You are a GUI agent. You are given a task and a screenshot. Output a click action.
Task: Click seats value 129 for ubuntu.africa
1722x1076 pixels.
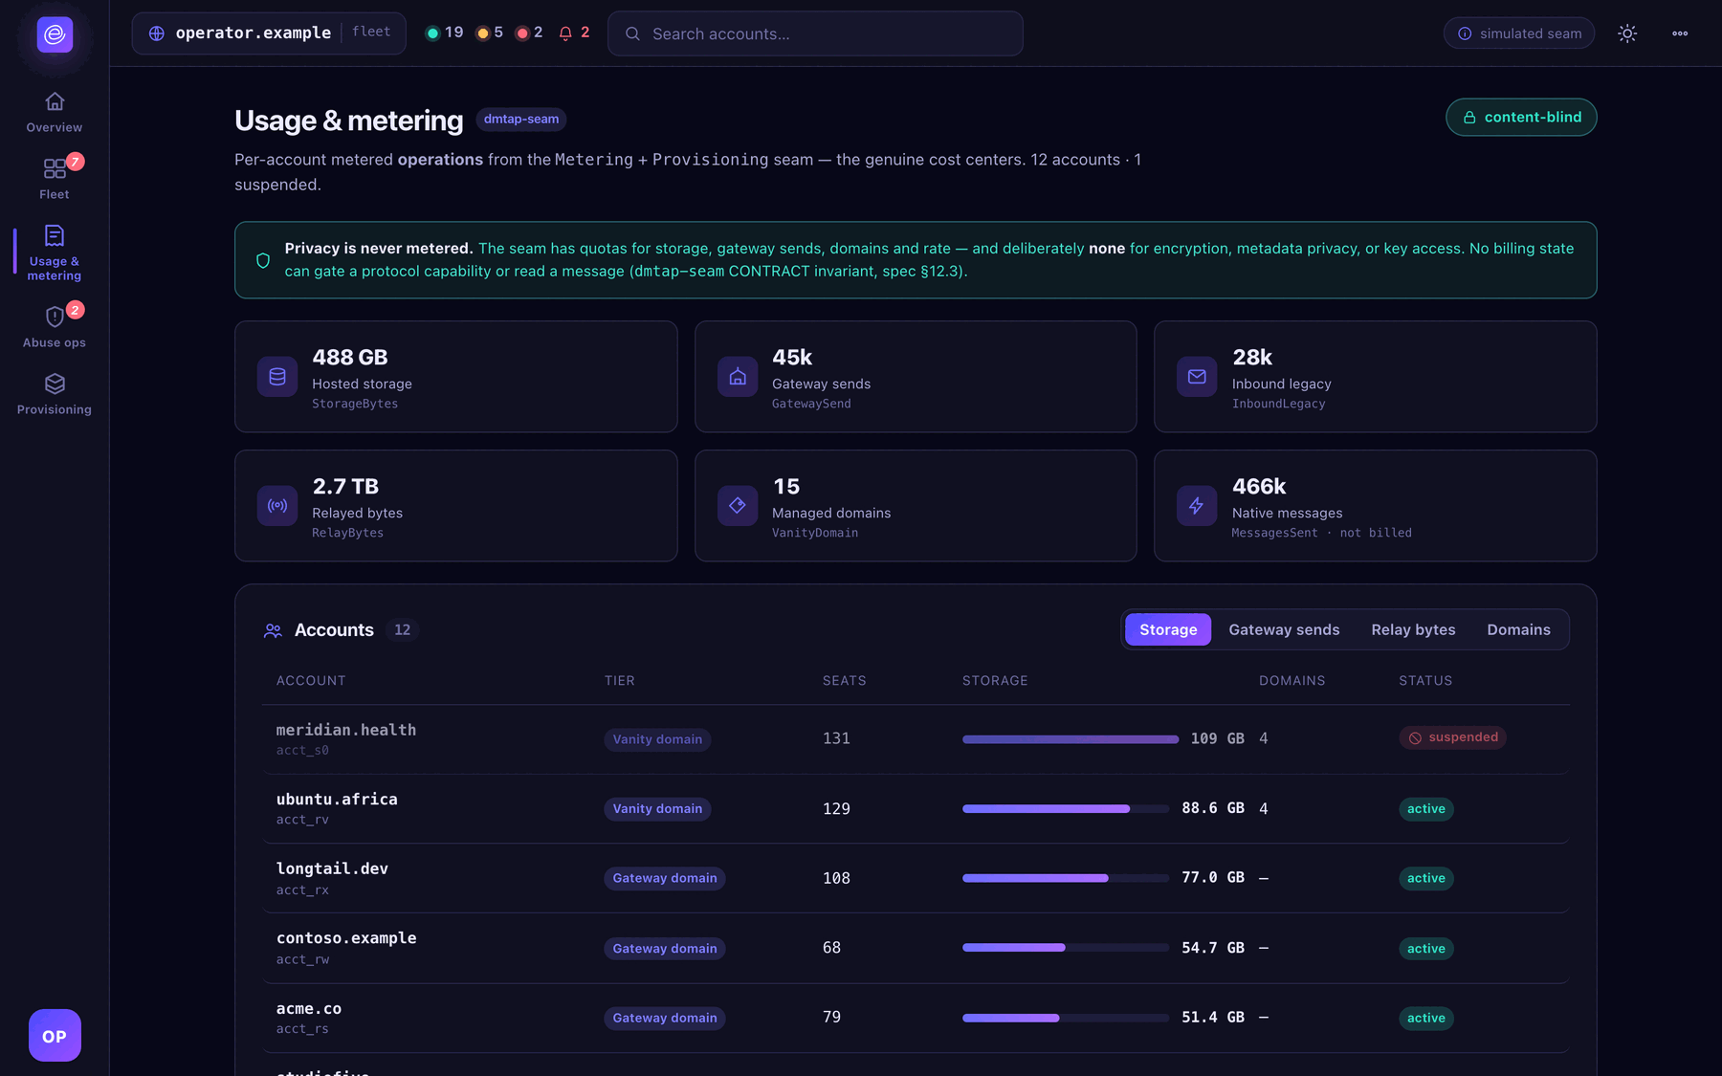[836, 808]
